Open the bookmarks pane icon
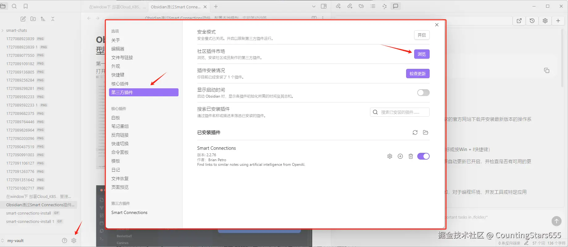The height and width of the screenshot is (247, 568). pos(26,6)
